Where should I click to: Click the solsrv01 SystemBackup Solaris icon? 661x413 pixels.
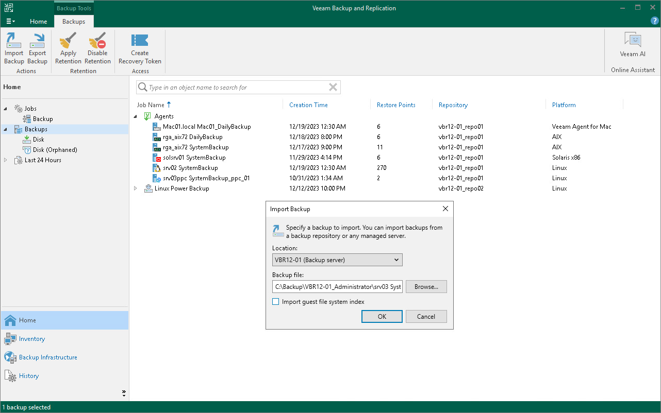pyautogui.click(x=157, y=158)
